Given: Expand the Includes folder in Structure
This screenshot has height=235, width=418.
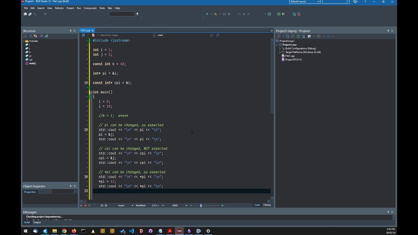Looking at the screenshot, I should tap(24, 41).
